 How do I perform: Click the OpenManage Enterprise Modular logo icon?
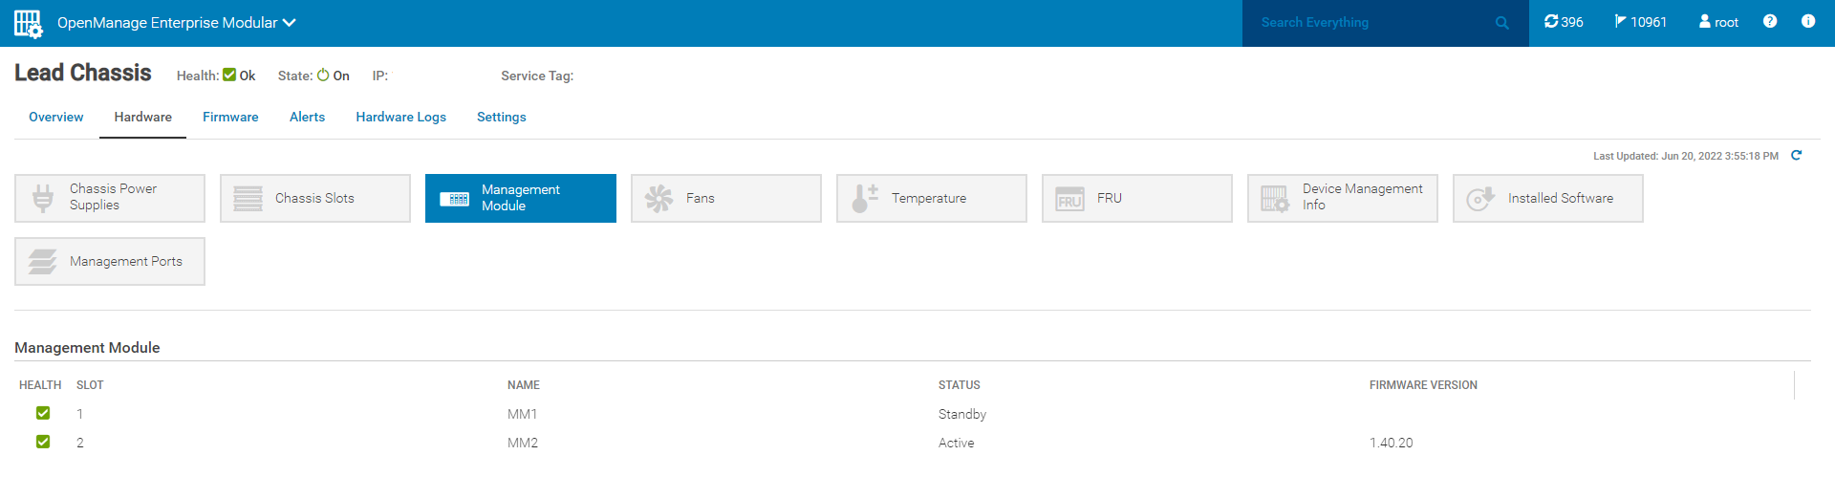28,23
